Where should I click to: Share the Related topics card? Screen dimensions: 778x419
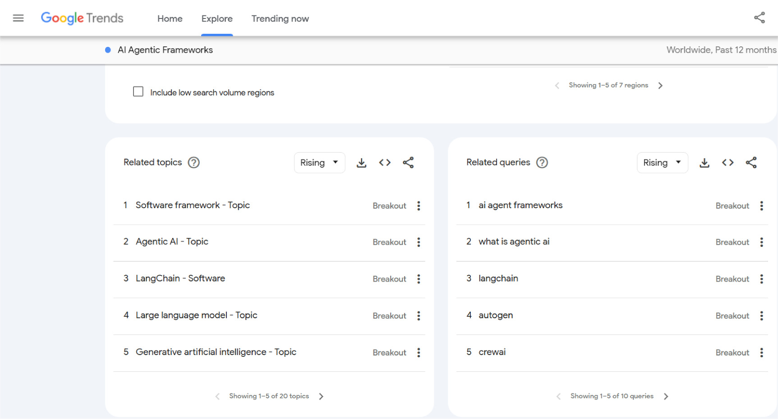click(408, 163)
